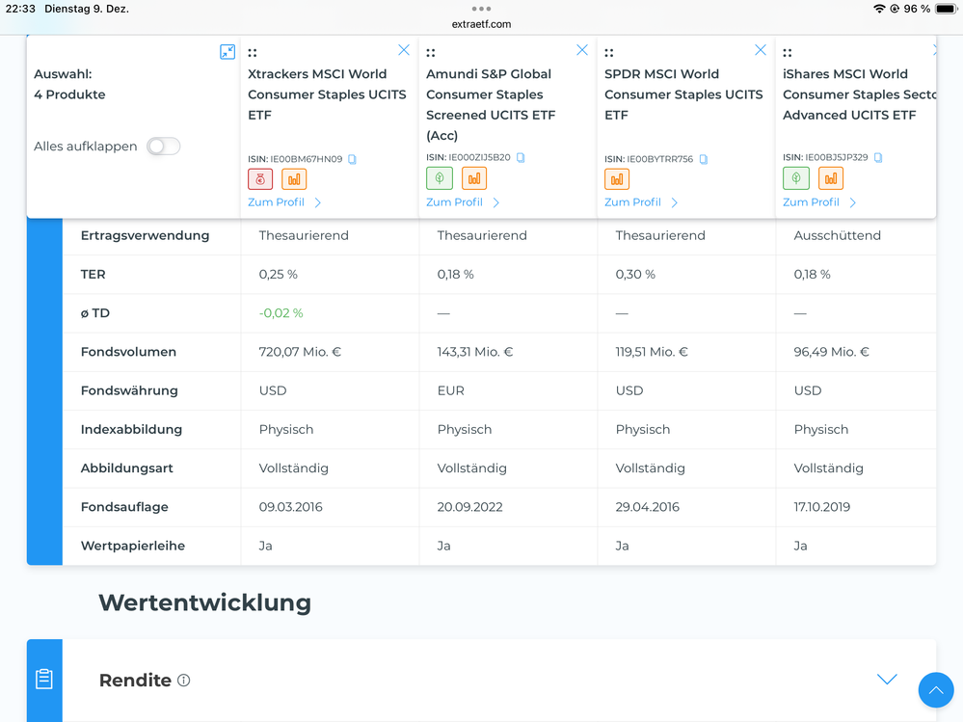Select the green -0,02 % TD value
This screenshot has height=722, width=963.
[281, 313]
